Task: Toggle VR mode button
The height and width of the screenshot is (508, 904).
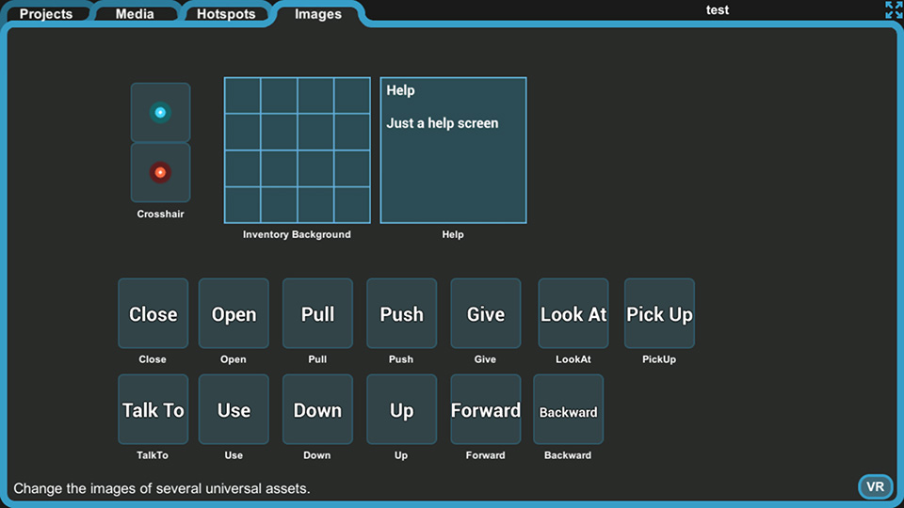Action: pyautogui.click(x=875, y=486)
